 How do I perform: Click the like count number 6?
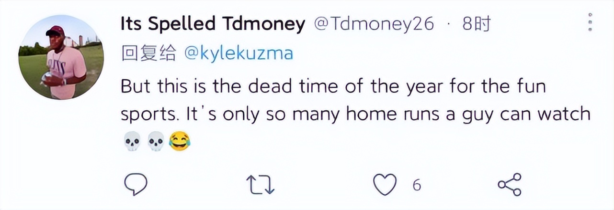pos(417,185)
